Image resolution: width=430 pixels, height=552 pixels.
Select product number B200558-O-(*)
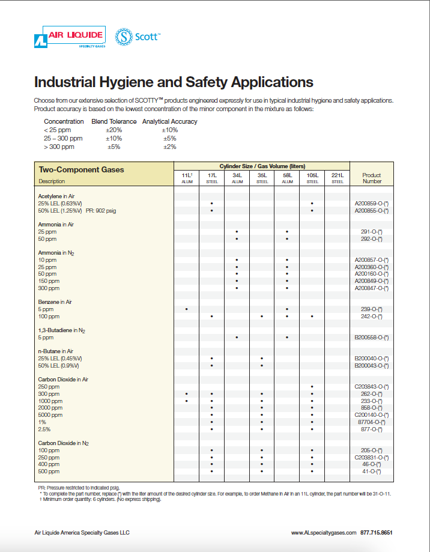tap(372, 338)
